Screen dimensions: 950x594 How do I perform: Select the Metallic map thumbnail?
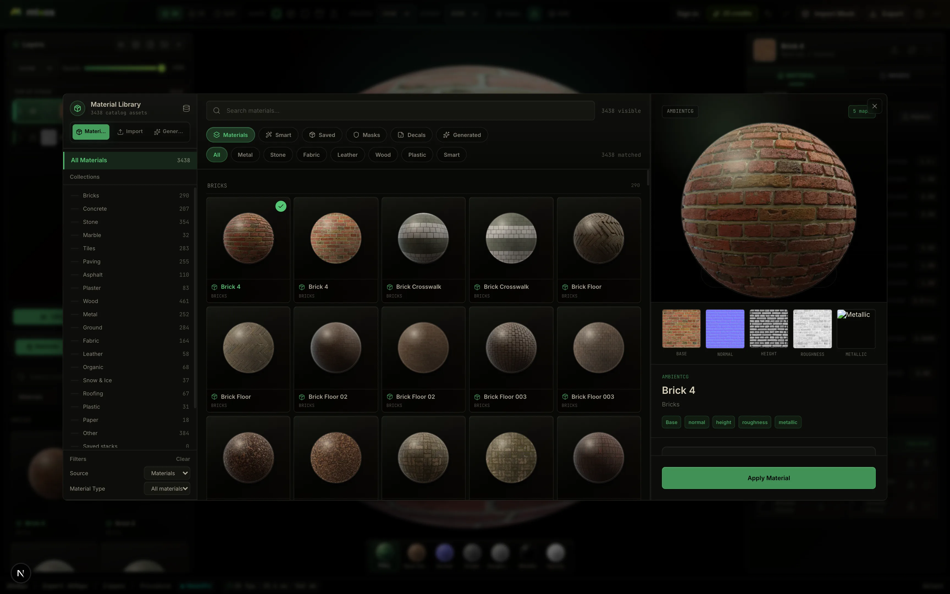pos(856,329)
